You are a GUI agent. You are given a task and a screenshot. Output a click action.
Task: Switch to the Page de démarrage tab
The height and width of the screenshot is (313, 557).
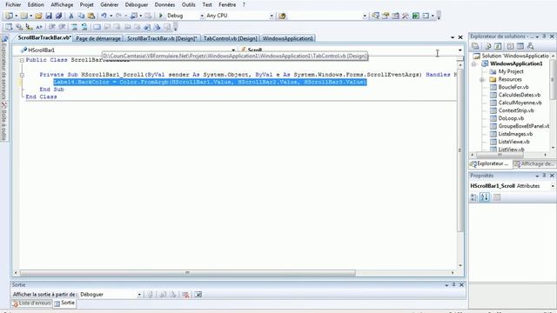98,38
